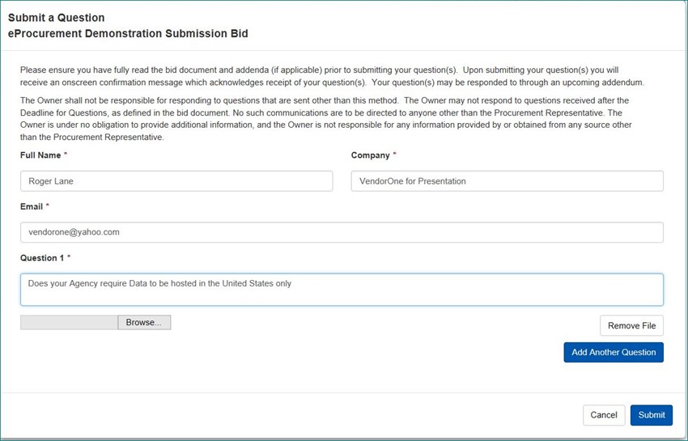Viewport: 688px width, 441px height.
Task: Cancel the question submission dialog
Action: [x=604, y=415]
